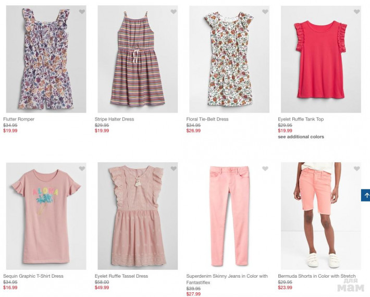Click heart on Superdenim Skinny Jeans
The height and width of the screenshot is (297, 370).
tap(265, 169)
